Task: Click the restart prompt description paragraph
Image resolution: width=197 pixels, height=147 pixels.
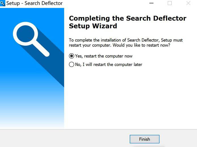Action: 126,43
